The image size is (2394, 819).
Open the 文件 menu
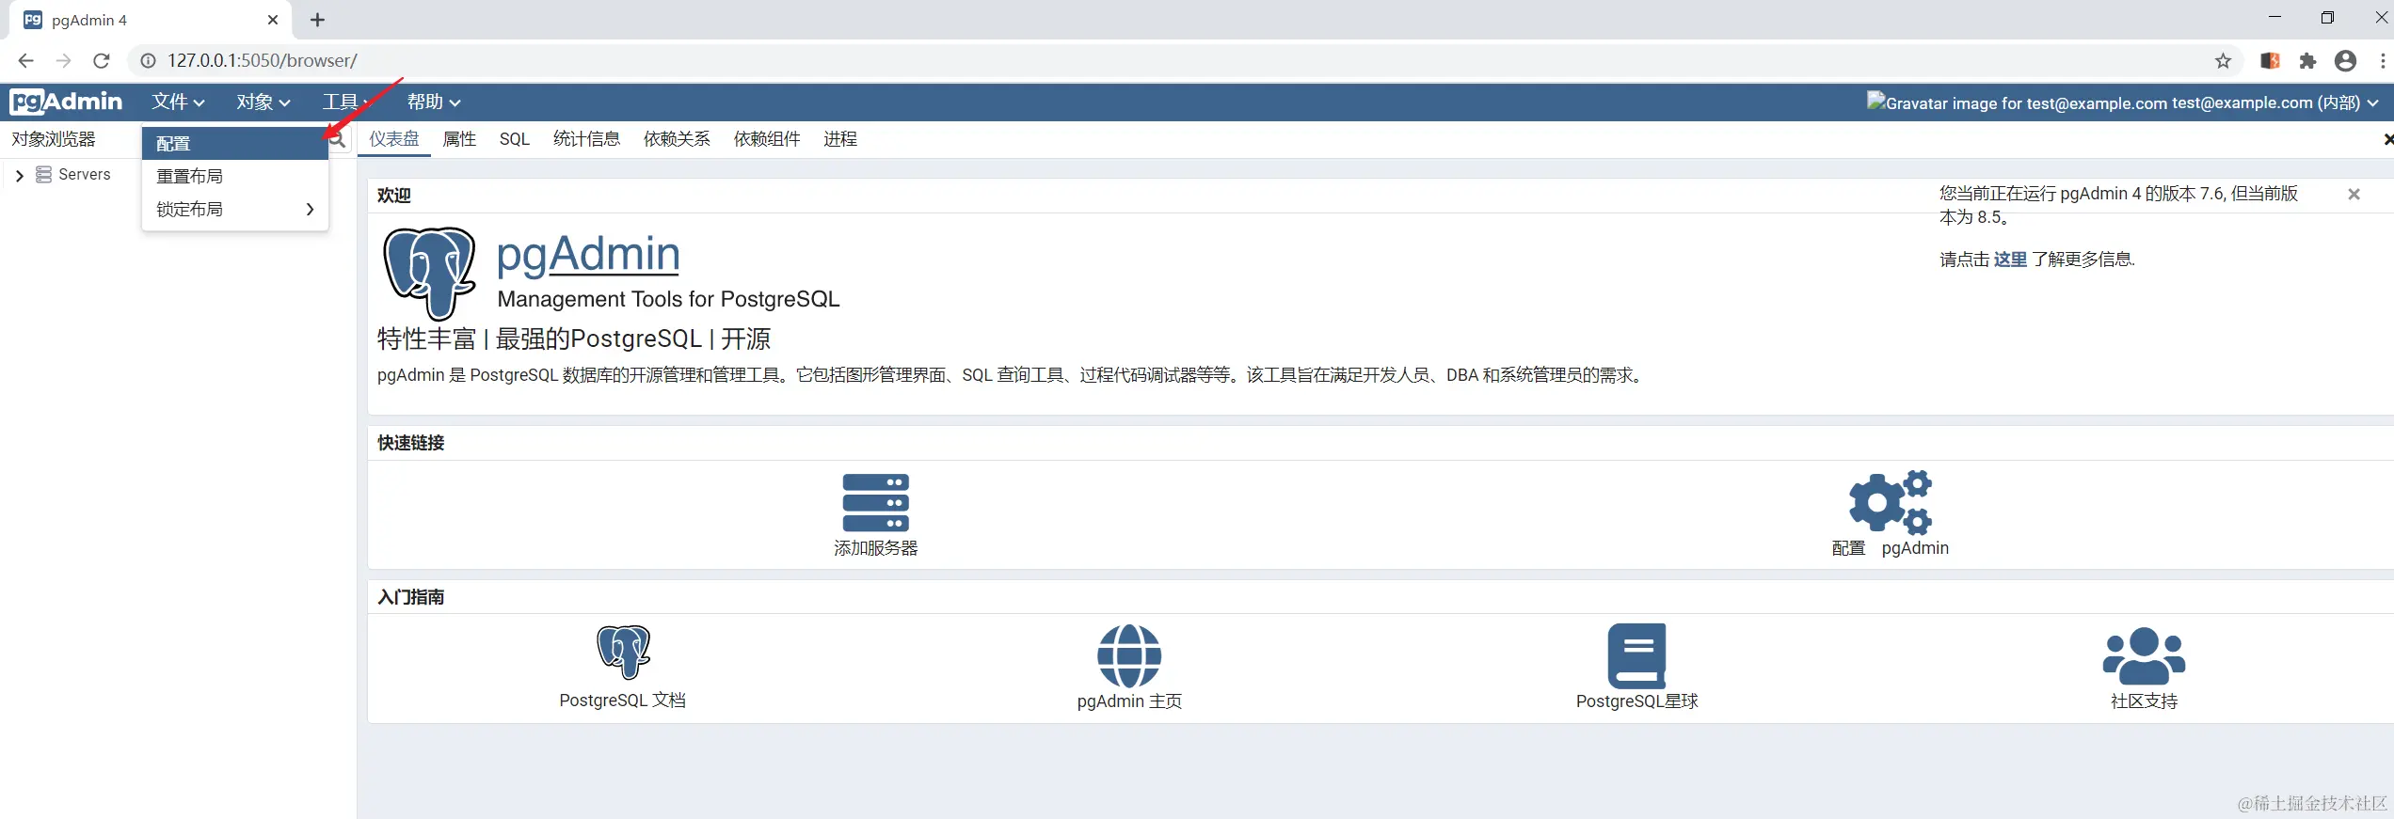pyautogui.click(x=178, y=102)
